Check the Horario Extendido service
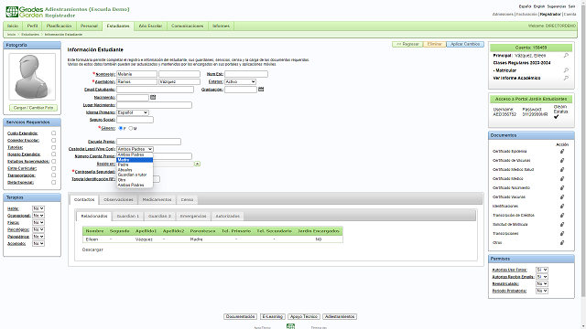The width and height of the screenshot is (586, 329). coord(53,154)
